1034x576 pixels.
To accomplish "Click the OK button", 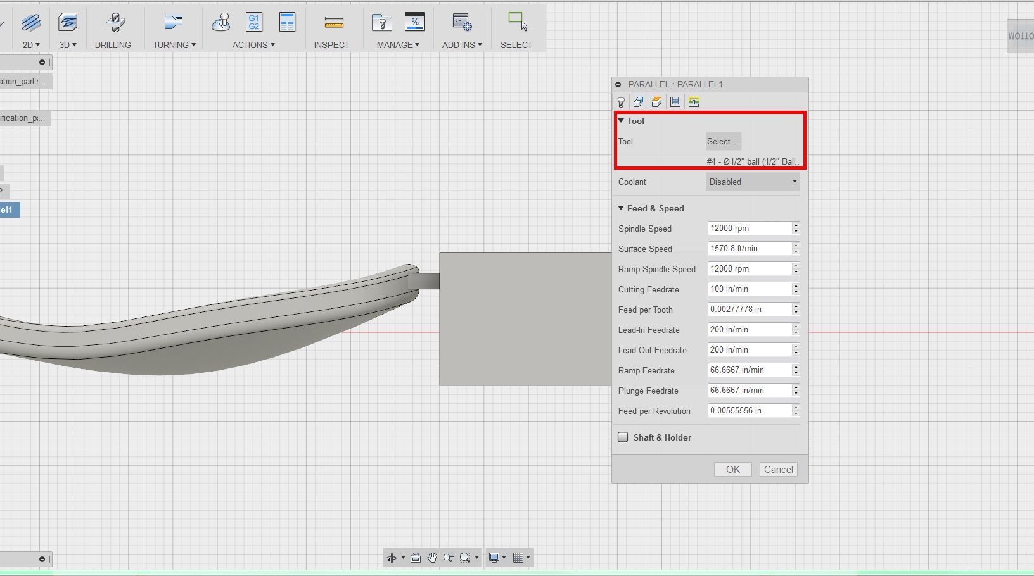I will (x=732, y=470).
